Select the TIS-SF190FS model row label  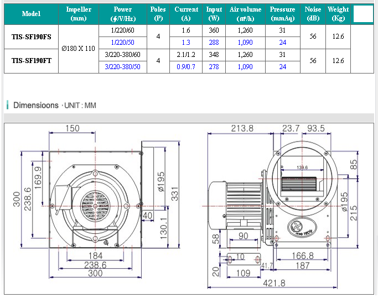pyautogui.click(x=31, y=37)
